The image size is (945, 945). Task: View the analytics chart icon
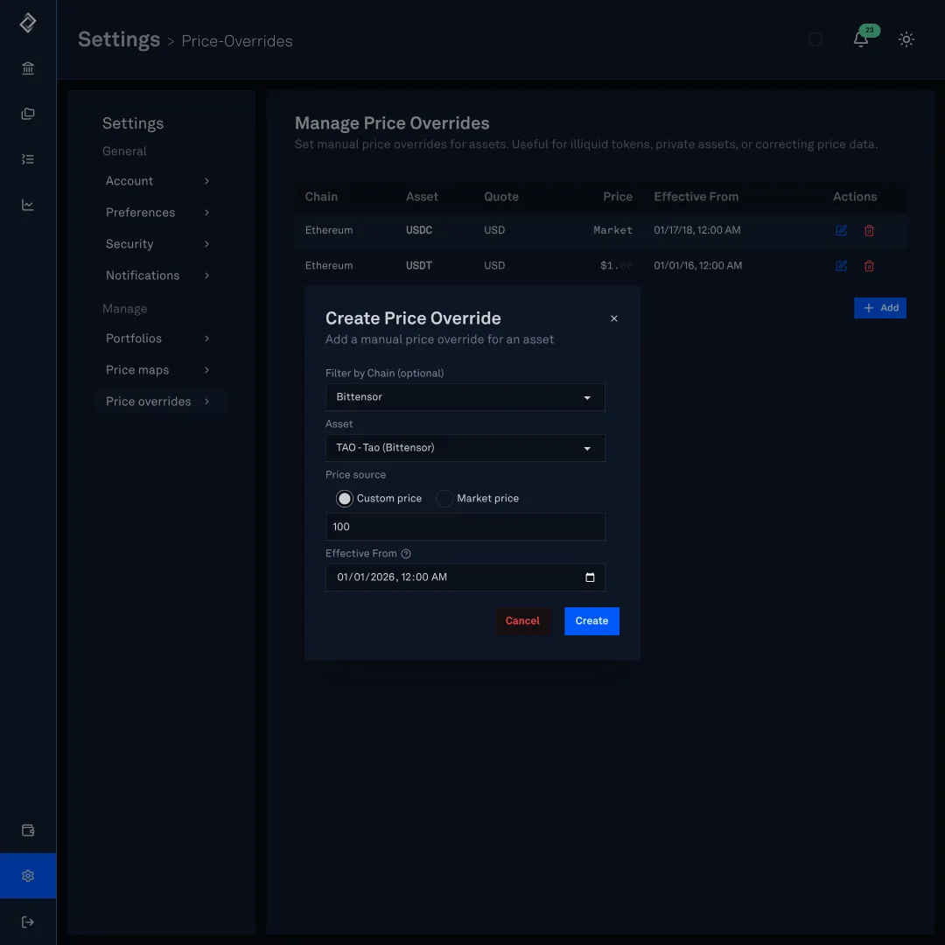click(27, 204)
